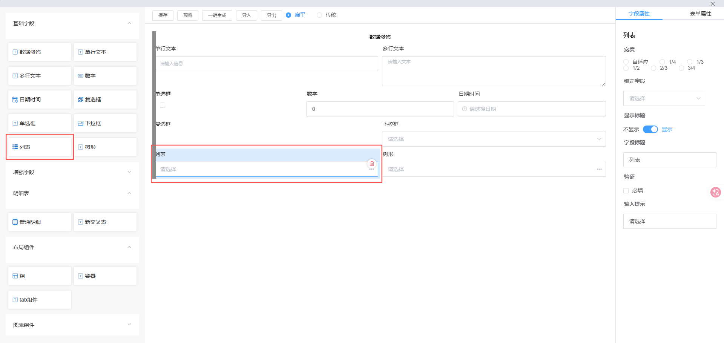The height and width of the screenshot is (343, 724).
Task: Click the 导出 button
Action: click(271, 15)
